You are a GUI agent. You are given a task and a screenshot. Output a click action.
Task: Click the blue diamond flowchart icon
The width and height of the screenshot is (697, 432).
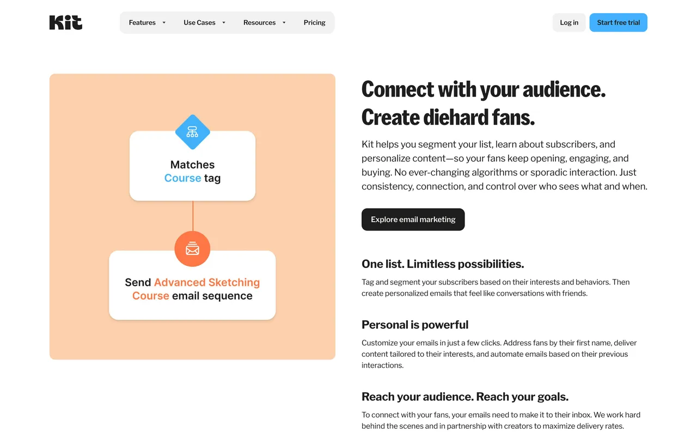click(x=192, y=132)
